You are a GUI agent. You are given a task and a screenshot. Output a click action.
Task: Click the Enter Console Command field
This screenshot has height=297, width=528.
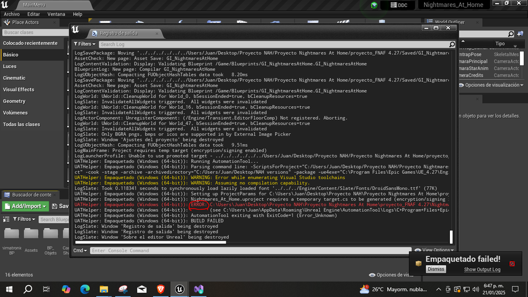(x=251, y=251)
